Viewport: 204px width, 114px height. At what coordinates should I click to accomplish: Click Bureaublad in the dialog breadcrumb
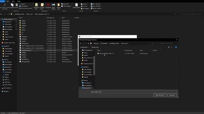click(104, 43)
